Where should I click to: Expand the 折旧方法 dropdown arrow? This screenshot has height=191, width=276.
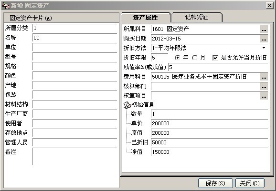click(264, 48)
